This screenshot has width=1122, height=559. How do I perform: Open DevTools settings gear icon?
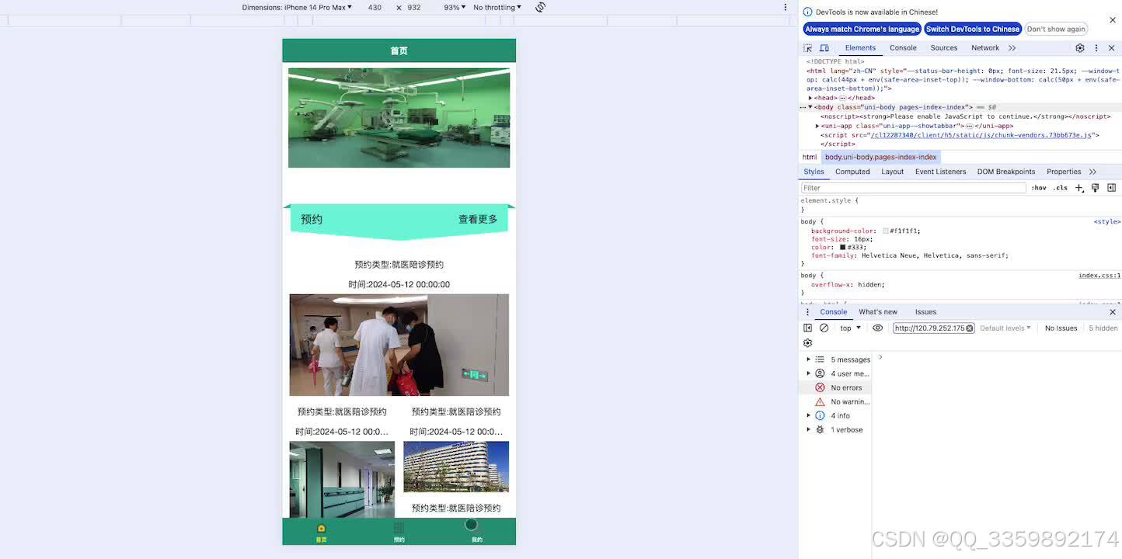tap(1080, 48)
